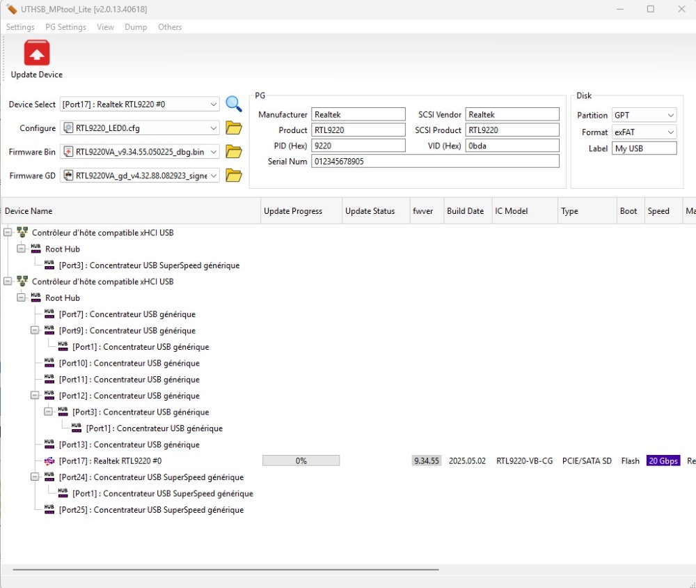The height and width of the screenshot is (588, 696).
Task: Click the Port7 USB hub icon
Action: pos(49,314)
